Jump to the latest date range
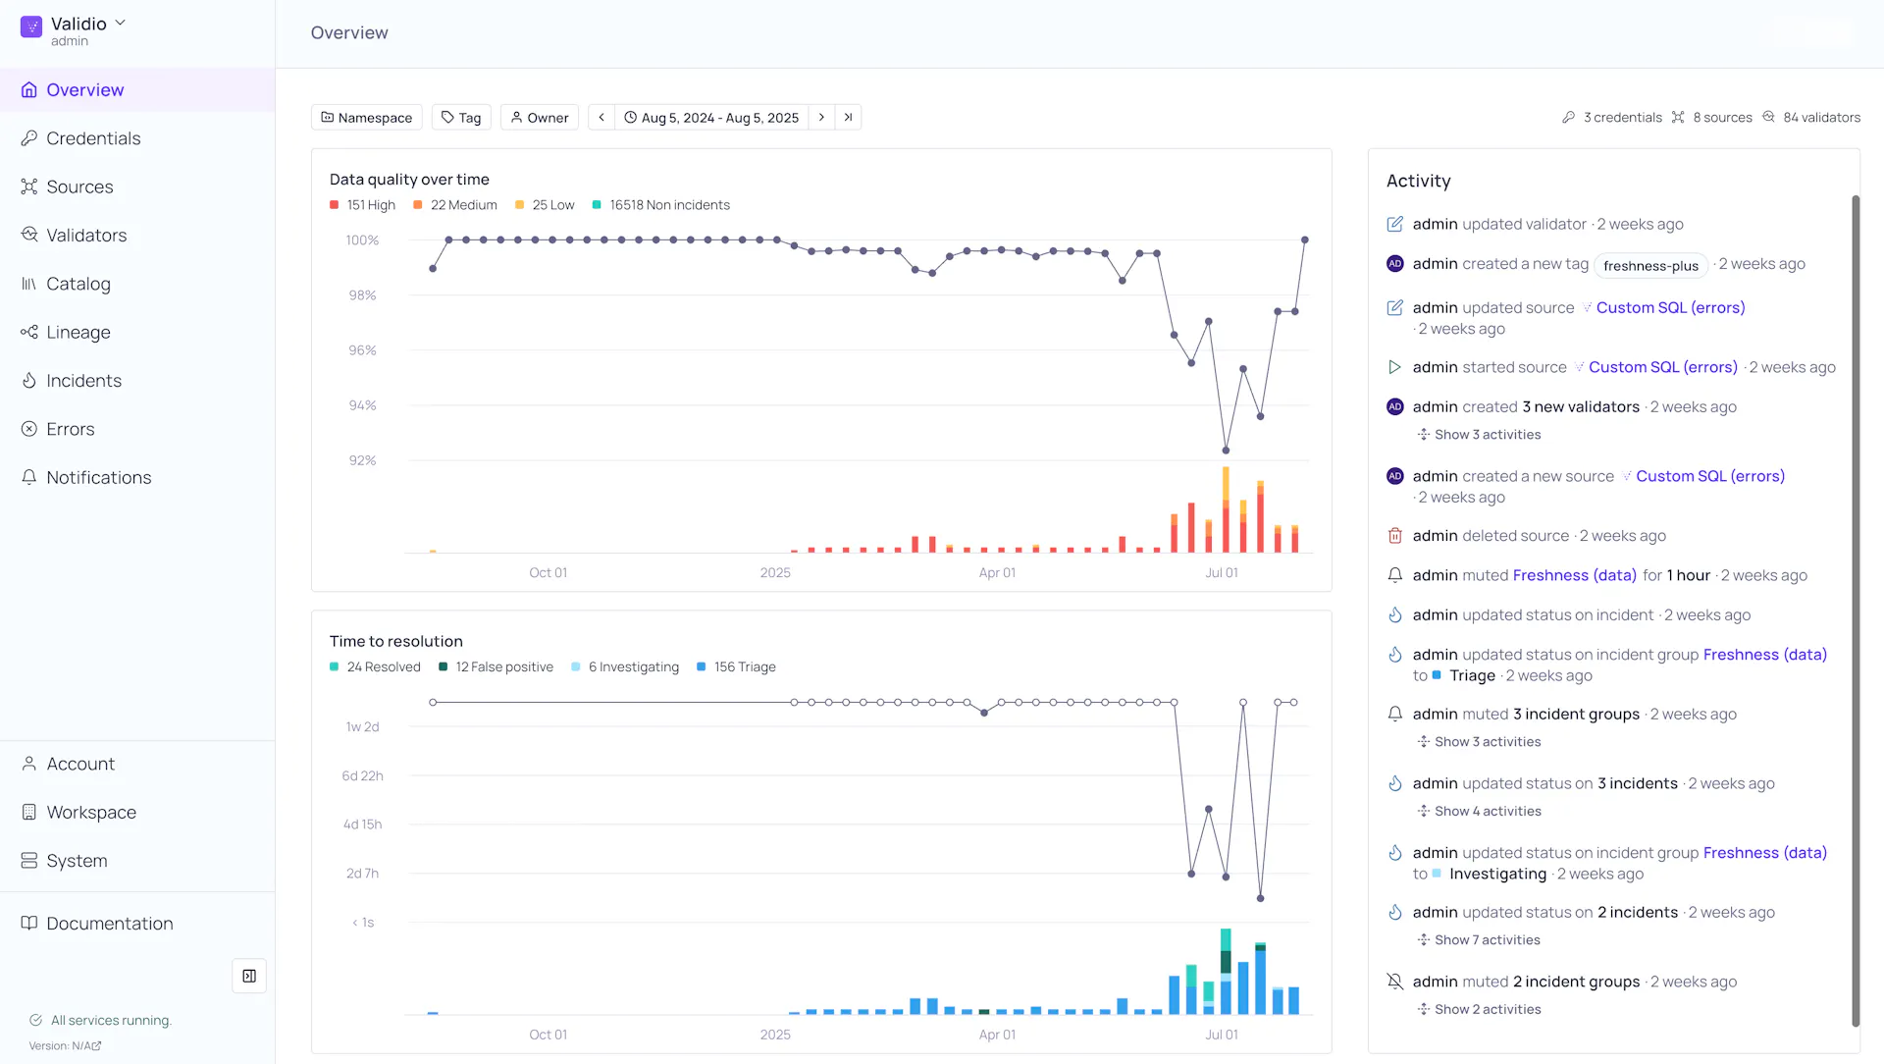This screenshot has height=1064, width=1884. [849, 118]
